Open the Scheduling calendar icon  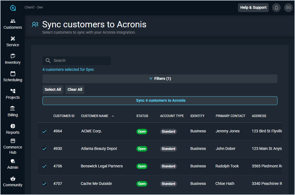[13, 74]
